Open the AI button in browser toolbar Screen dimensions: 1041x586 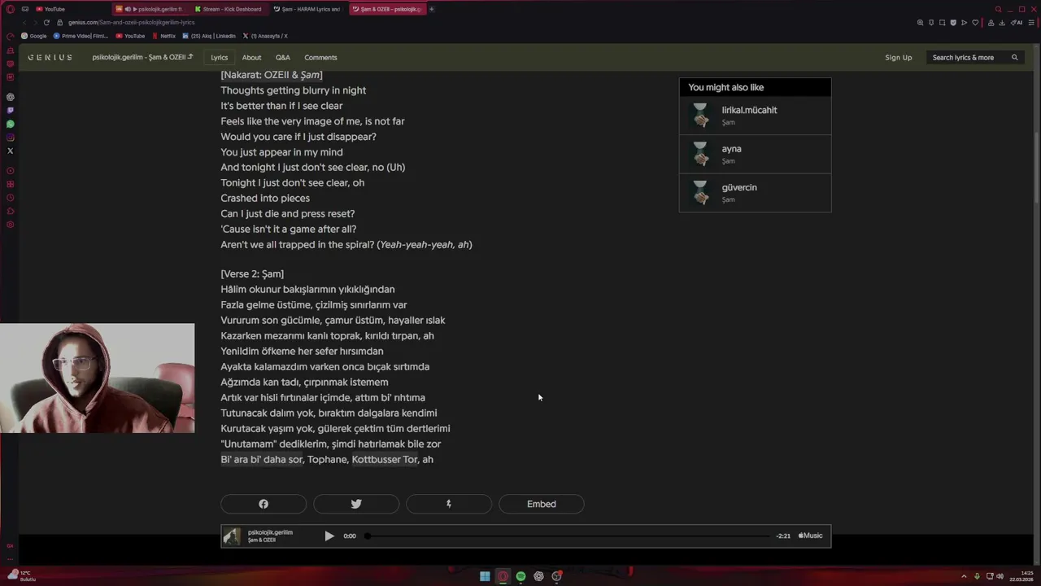[1017, 22]
